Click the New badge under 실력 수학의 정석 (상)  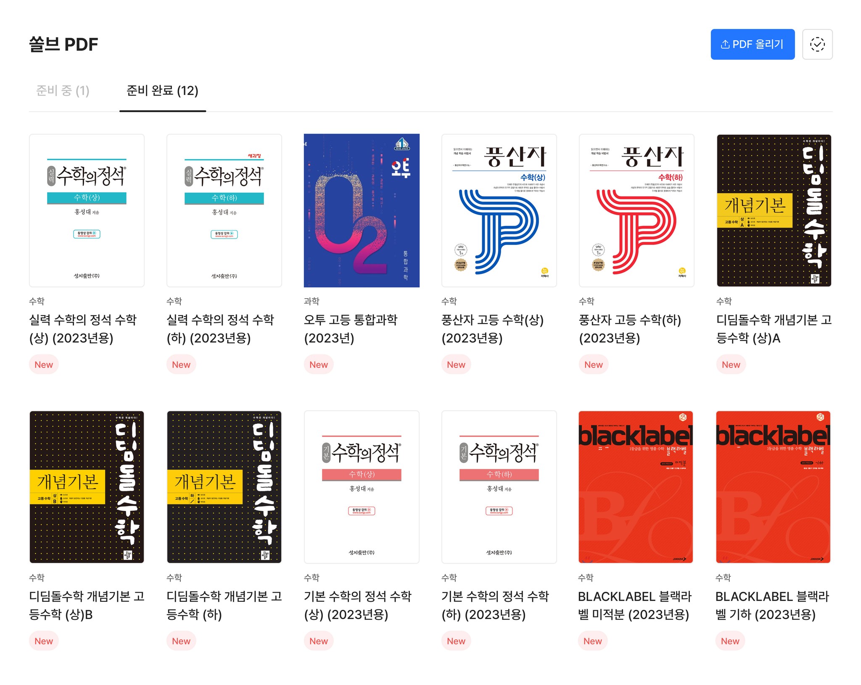tap(44, 365)
